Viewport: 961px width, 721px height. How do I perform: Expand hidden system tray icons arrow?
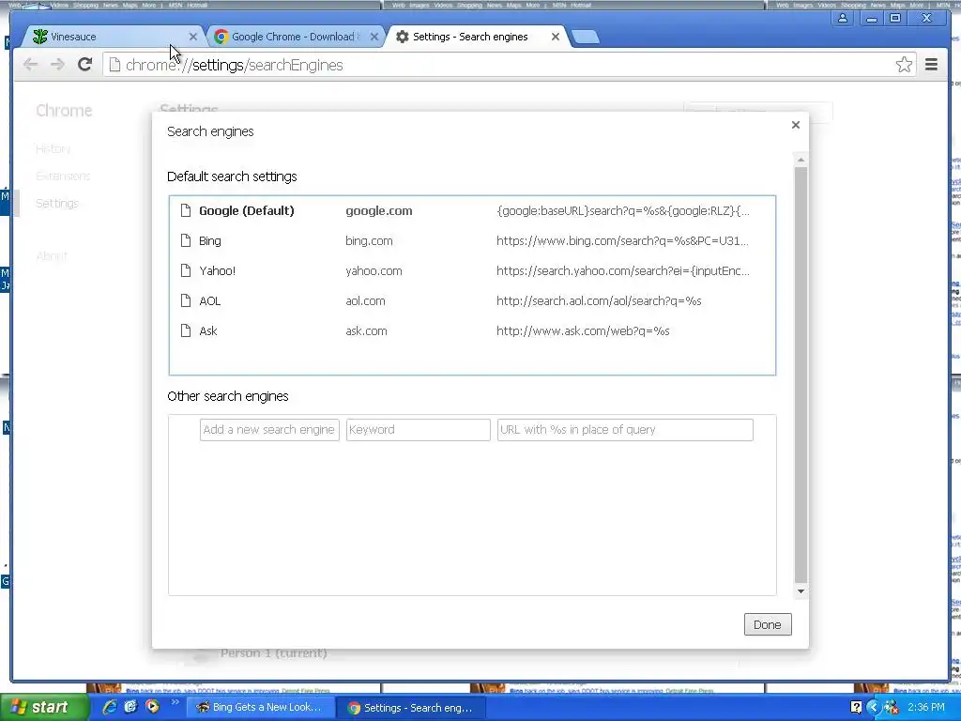point(874,708)
